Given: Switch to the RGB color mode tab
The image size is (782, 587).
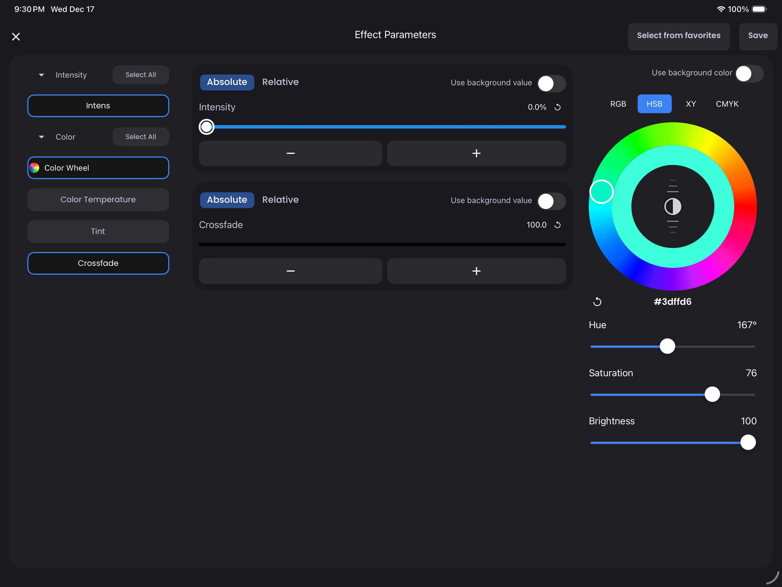Looking at the screenshot, I should pyautogui.click(x=618, y=104).
